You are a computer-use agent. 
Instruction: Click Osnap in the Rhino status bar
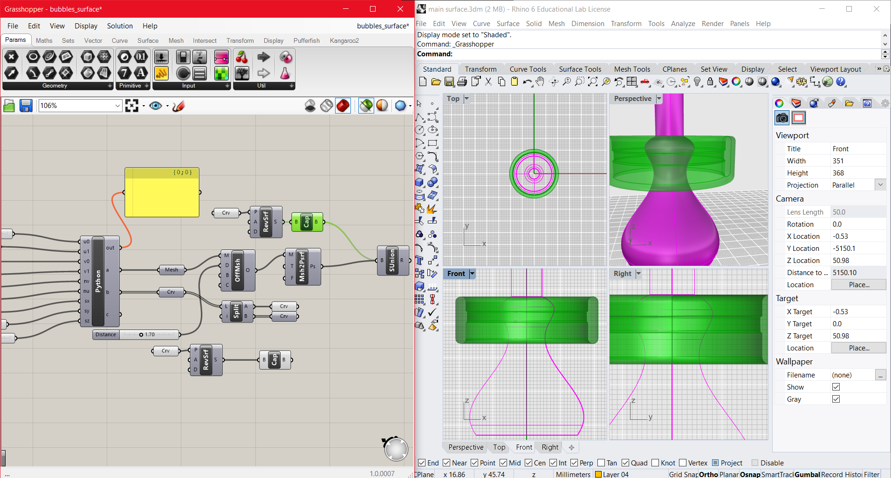point(750,474)
